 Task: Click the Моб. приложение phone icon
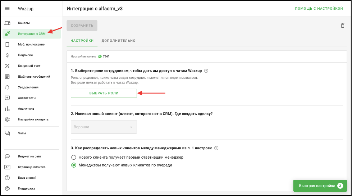point(8,45)
